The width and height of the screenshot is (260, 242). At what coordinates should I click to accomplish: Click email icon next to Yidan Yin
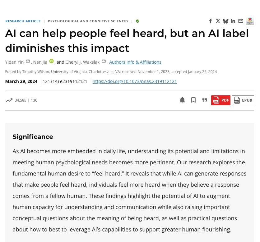click(28, 61)
